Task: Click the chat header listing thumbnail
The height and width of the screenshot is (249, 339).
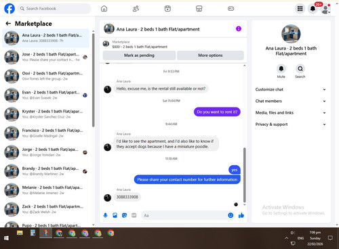Action: pos(109,29)
